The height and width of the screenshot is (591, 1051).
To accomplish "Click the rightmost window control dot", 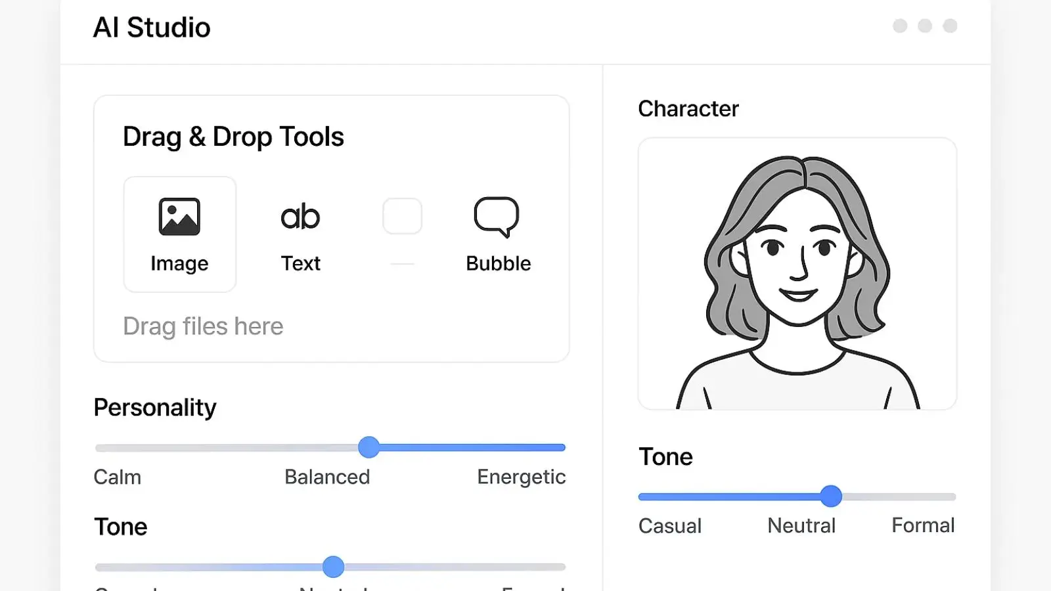I will point(950,26).
